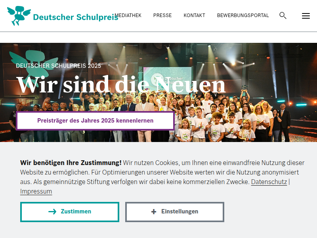The image size is (317, 238).
Task: Open the Mediathek menu item
Action: click(x=128, y=15)
